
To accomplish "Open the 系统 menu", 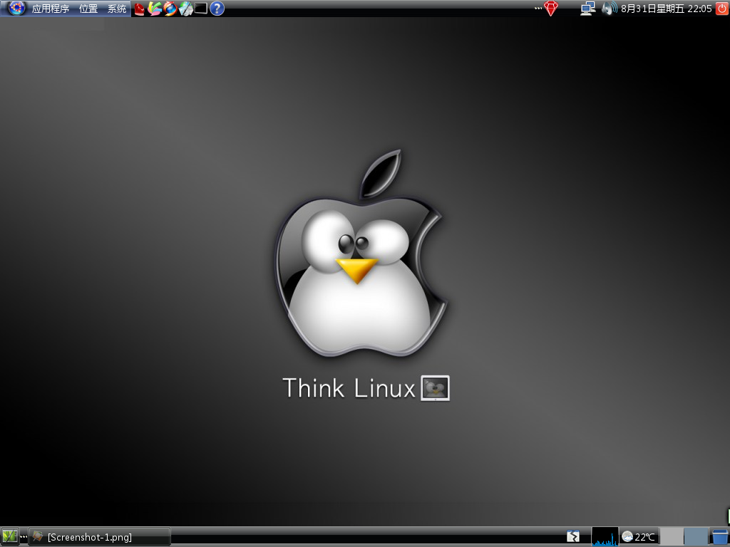I will coord(117,9).
